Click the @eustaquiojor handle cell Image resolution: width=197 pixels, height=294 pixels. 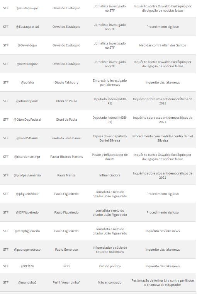coord(27,8)
